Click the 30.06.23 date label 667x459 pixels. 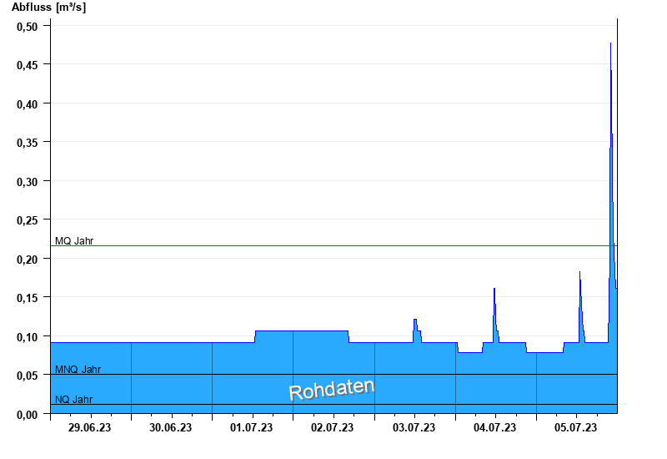[x=171, y=427]
